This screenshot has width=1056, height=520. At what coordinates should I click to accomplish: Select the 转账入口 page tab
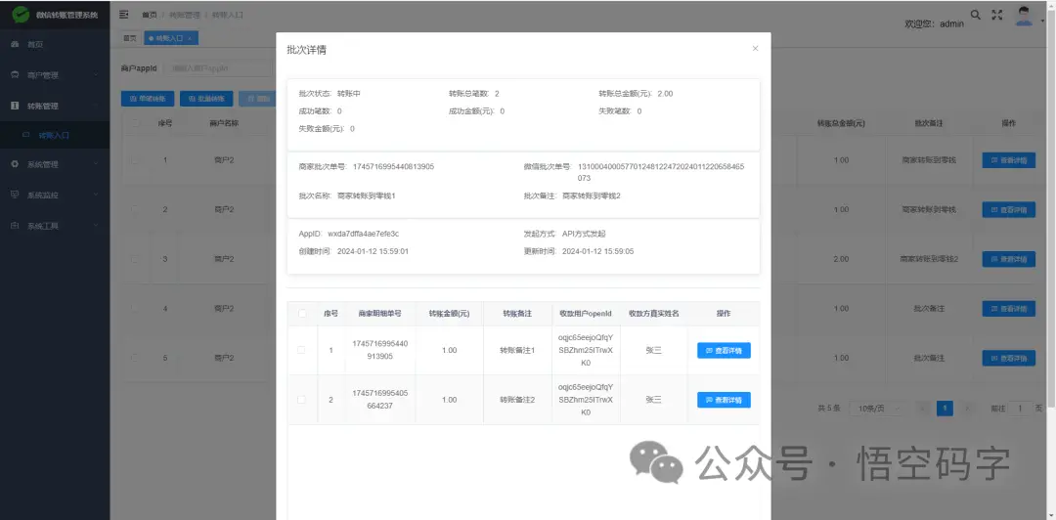coord(170,38)
